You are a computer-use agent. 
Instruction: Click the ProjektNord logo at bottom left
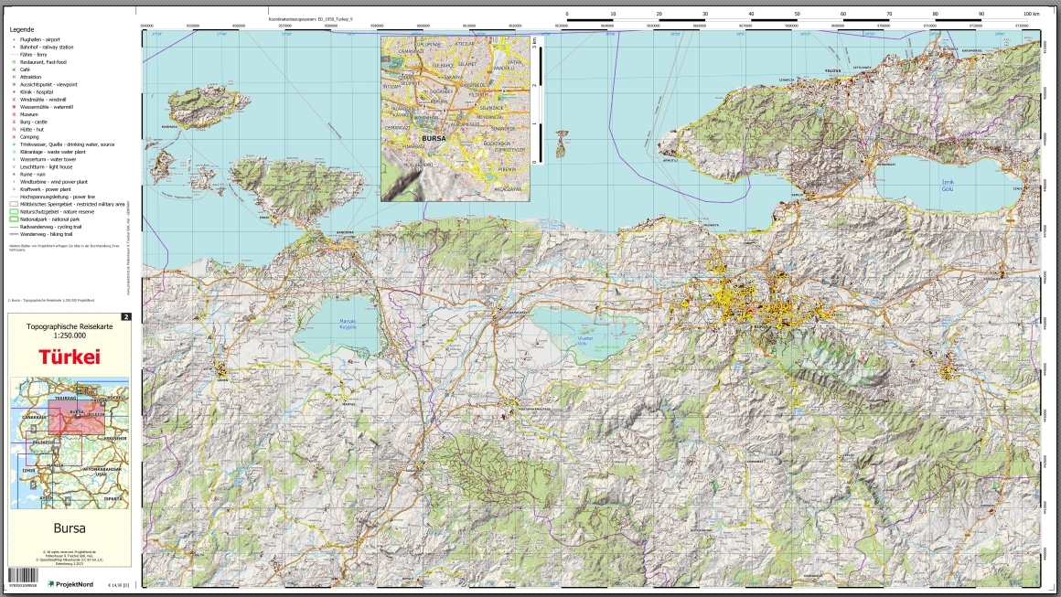point(70,583)
